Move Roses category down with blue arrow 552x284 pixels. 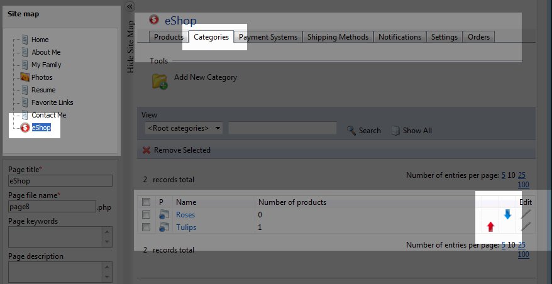pyautogui.click(x=507, y=215)
